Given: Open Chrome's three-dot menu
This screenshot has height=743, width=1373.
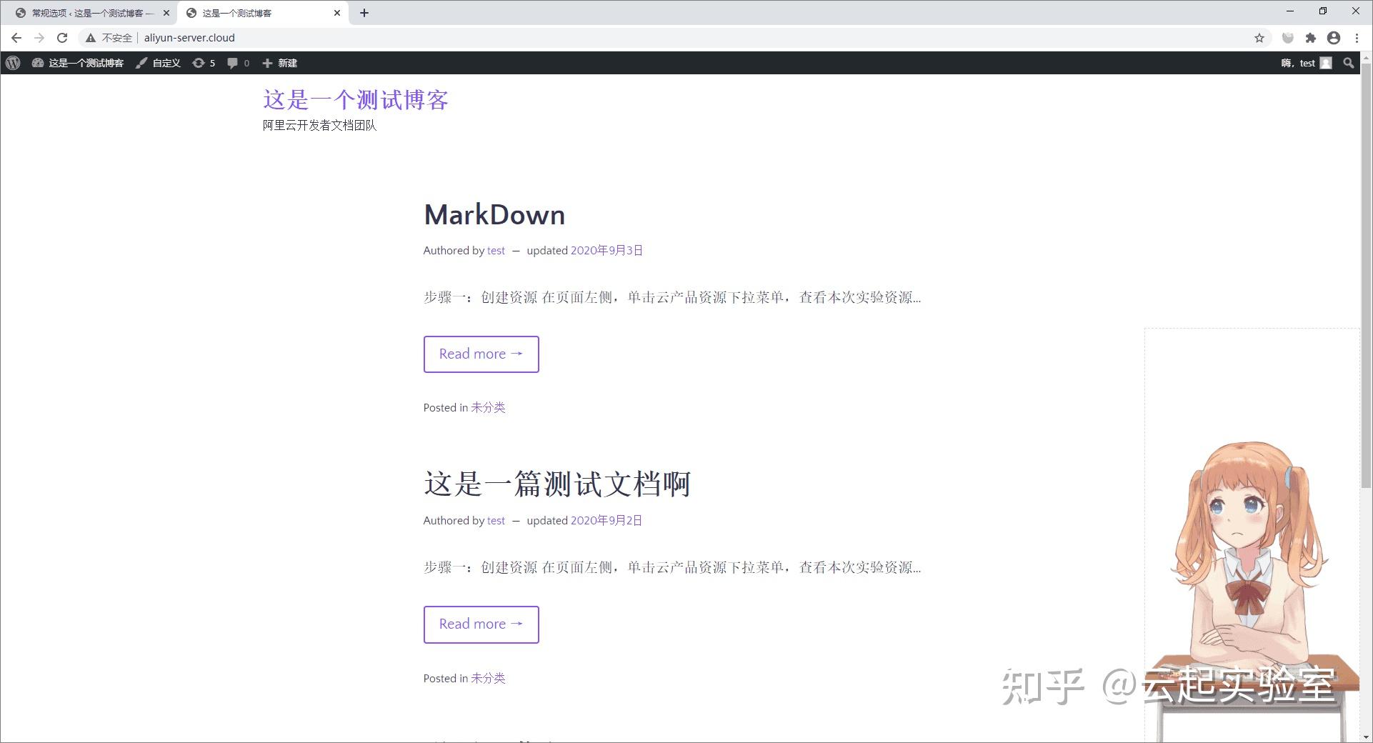Looking at the screenshot, I should coord(1357,38).
